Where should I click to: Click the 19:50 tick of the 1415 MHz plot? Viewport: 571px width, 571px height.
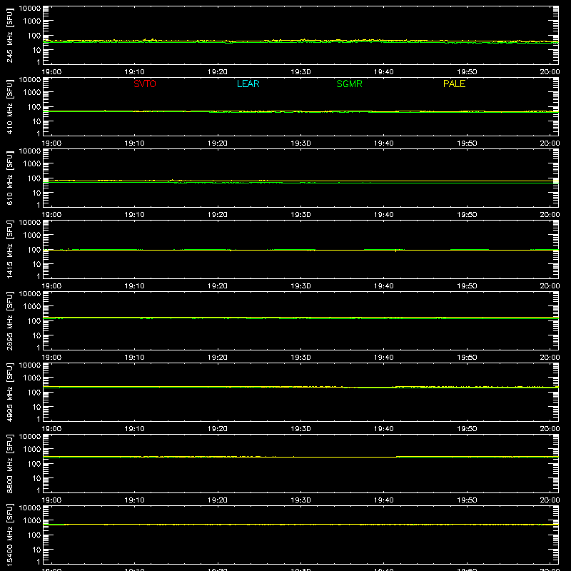coord(467,286)
